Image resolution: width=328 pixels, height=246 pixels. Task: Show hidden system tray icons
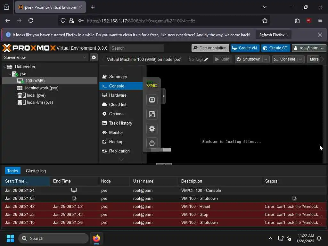point(270,238)
